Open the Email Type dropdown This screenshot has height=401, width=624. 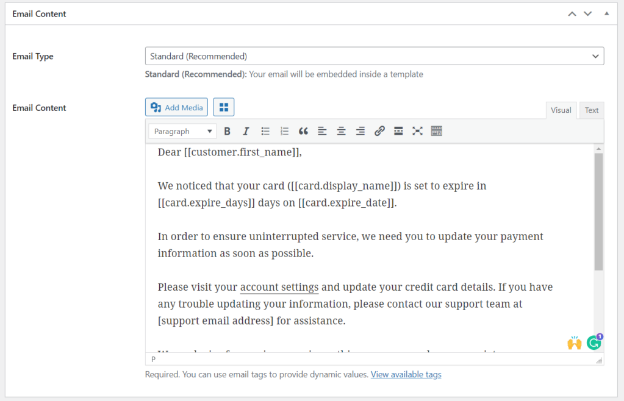374,55
